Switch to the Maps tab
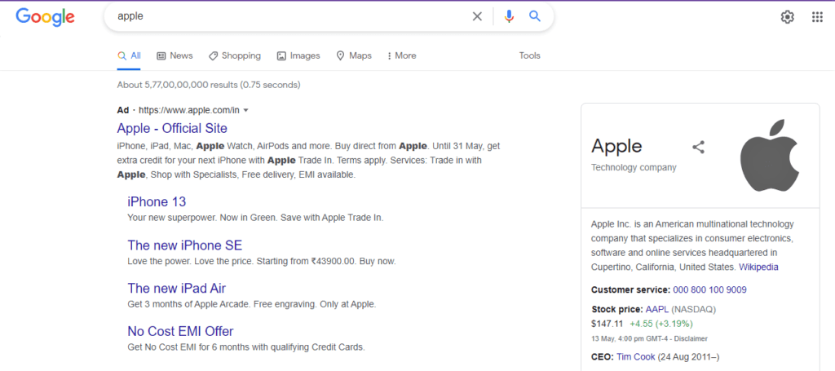835x371 pixels. [x=354, y=55]
